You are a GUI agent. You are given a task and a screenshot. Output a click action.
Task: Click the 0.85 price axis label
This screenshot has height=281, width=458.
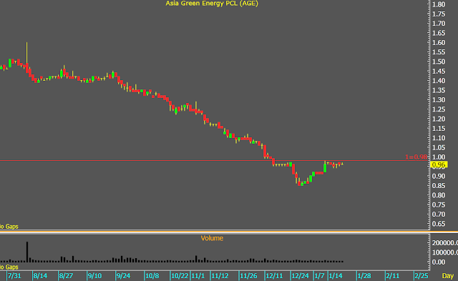(x=439, y=186)
